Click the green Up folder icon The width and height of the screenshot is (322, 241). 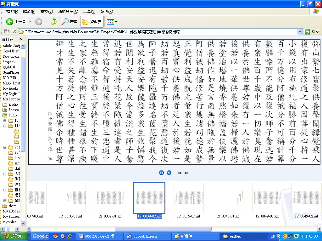point(53,22)
